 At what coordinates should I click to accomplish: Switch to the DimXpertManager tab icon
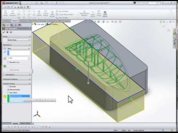16,25
